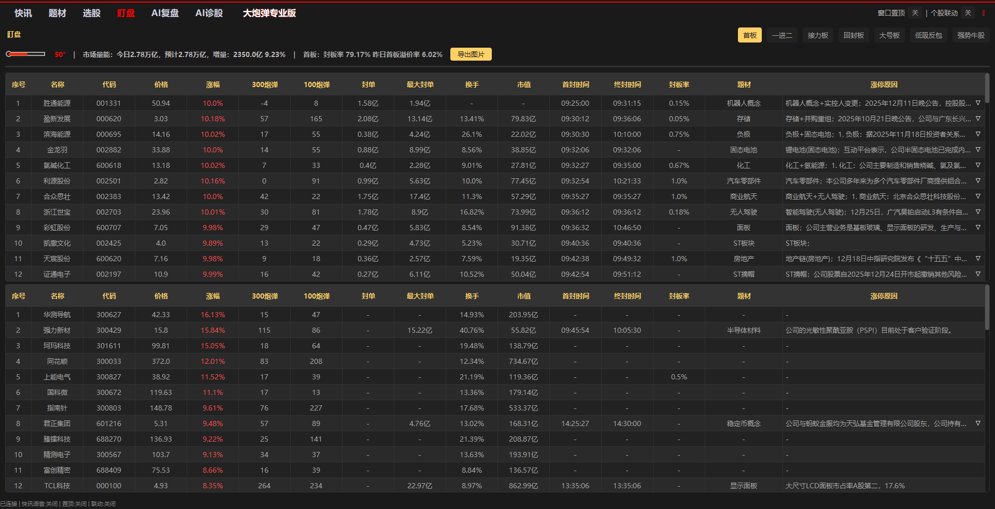Select the 一进二 filter button
The image size is (995, 509).
pos(782,35)
